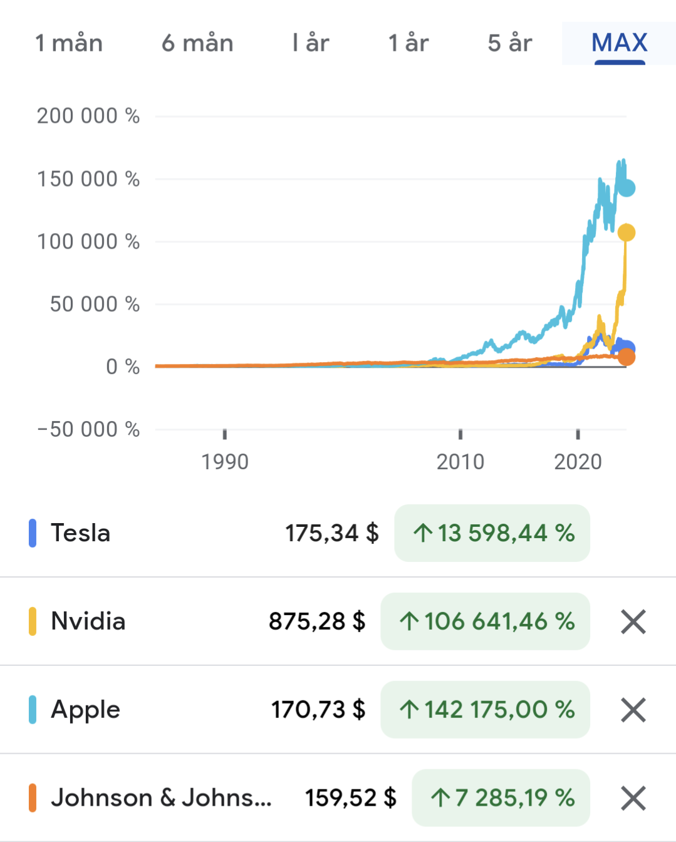Screen dimensions: 676x842
Task: Open the Nvidia stock entry
Action: click(88, 621)
